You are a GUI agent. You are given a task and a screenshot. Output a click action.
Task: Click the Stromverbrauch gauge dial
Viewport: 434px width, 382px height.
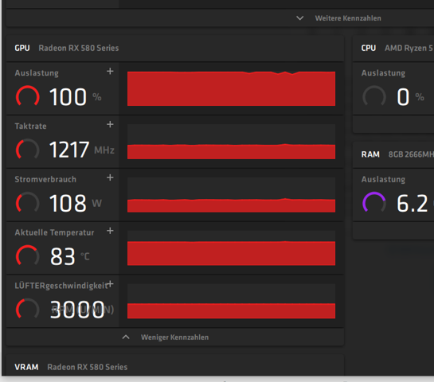(x=27, y=203)
